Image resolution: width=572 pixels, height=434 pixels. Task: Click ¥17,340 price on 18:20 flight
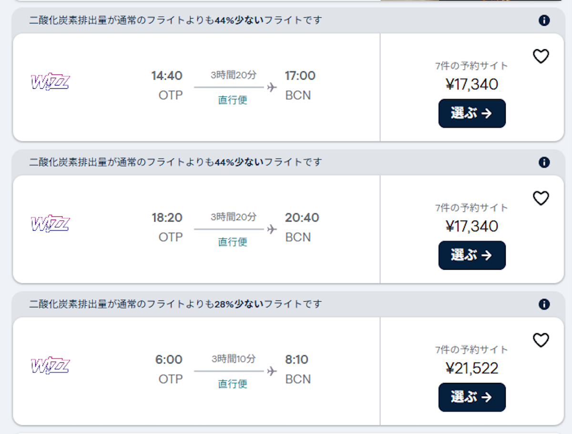click(x=472, y=226)
